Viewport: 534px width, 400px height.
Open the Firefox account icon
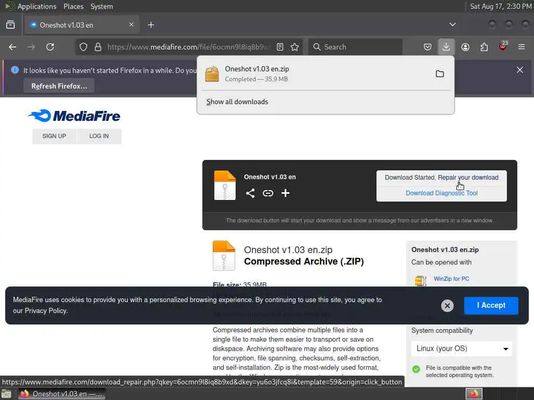click(x=465, y=47)
